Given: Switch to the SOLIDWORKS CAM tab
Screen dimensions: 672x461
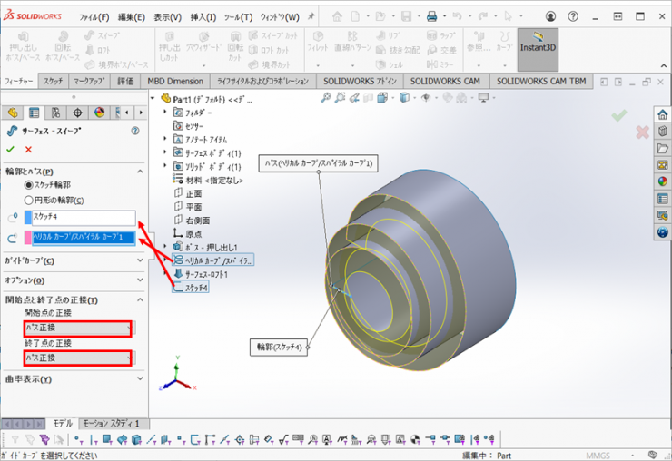Looking at the screenshot, I should [x=445, y=81].
